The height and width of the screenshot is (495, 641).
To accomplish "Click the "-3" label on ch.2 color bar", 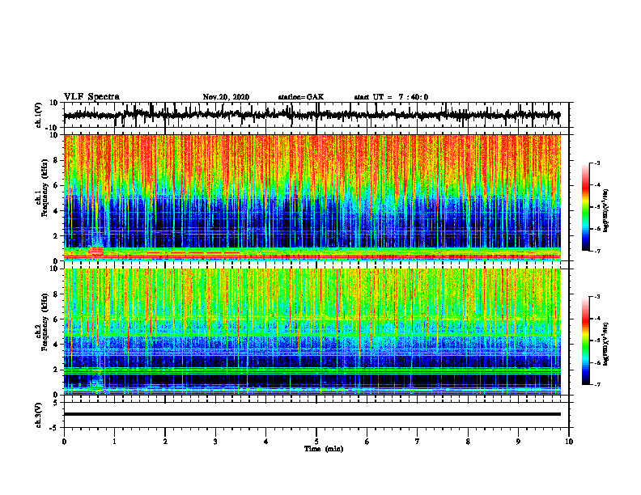I will pyautogui.click(x=596, y=297).
